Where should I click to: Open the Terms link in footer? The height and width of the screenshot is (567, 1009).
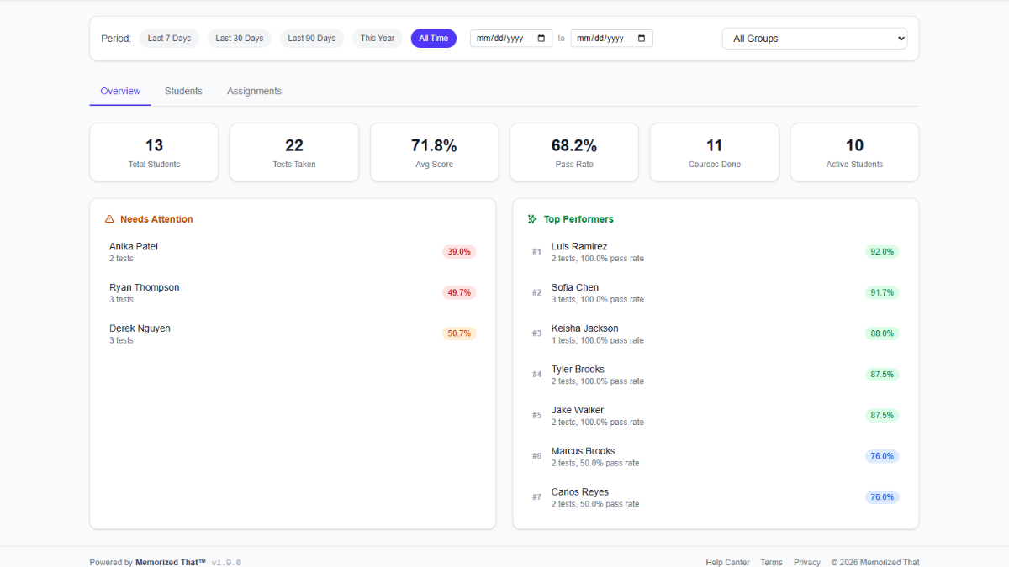[771, 563]
